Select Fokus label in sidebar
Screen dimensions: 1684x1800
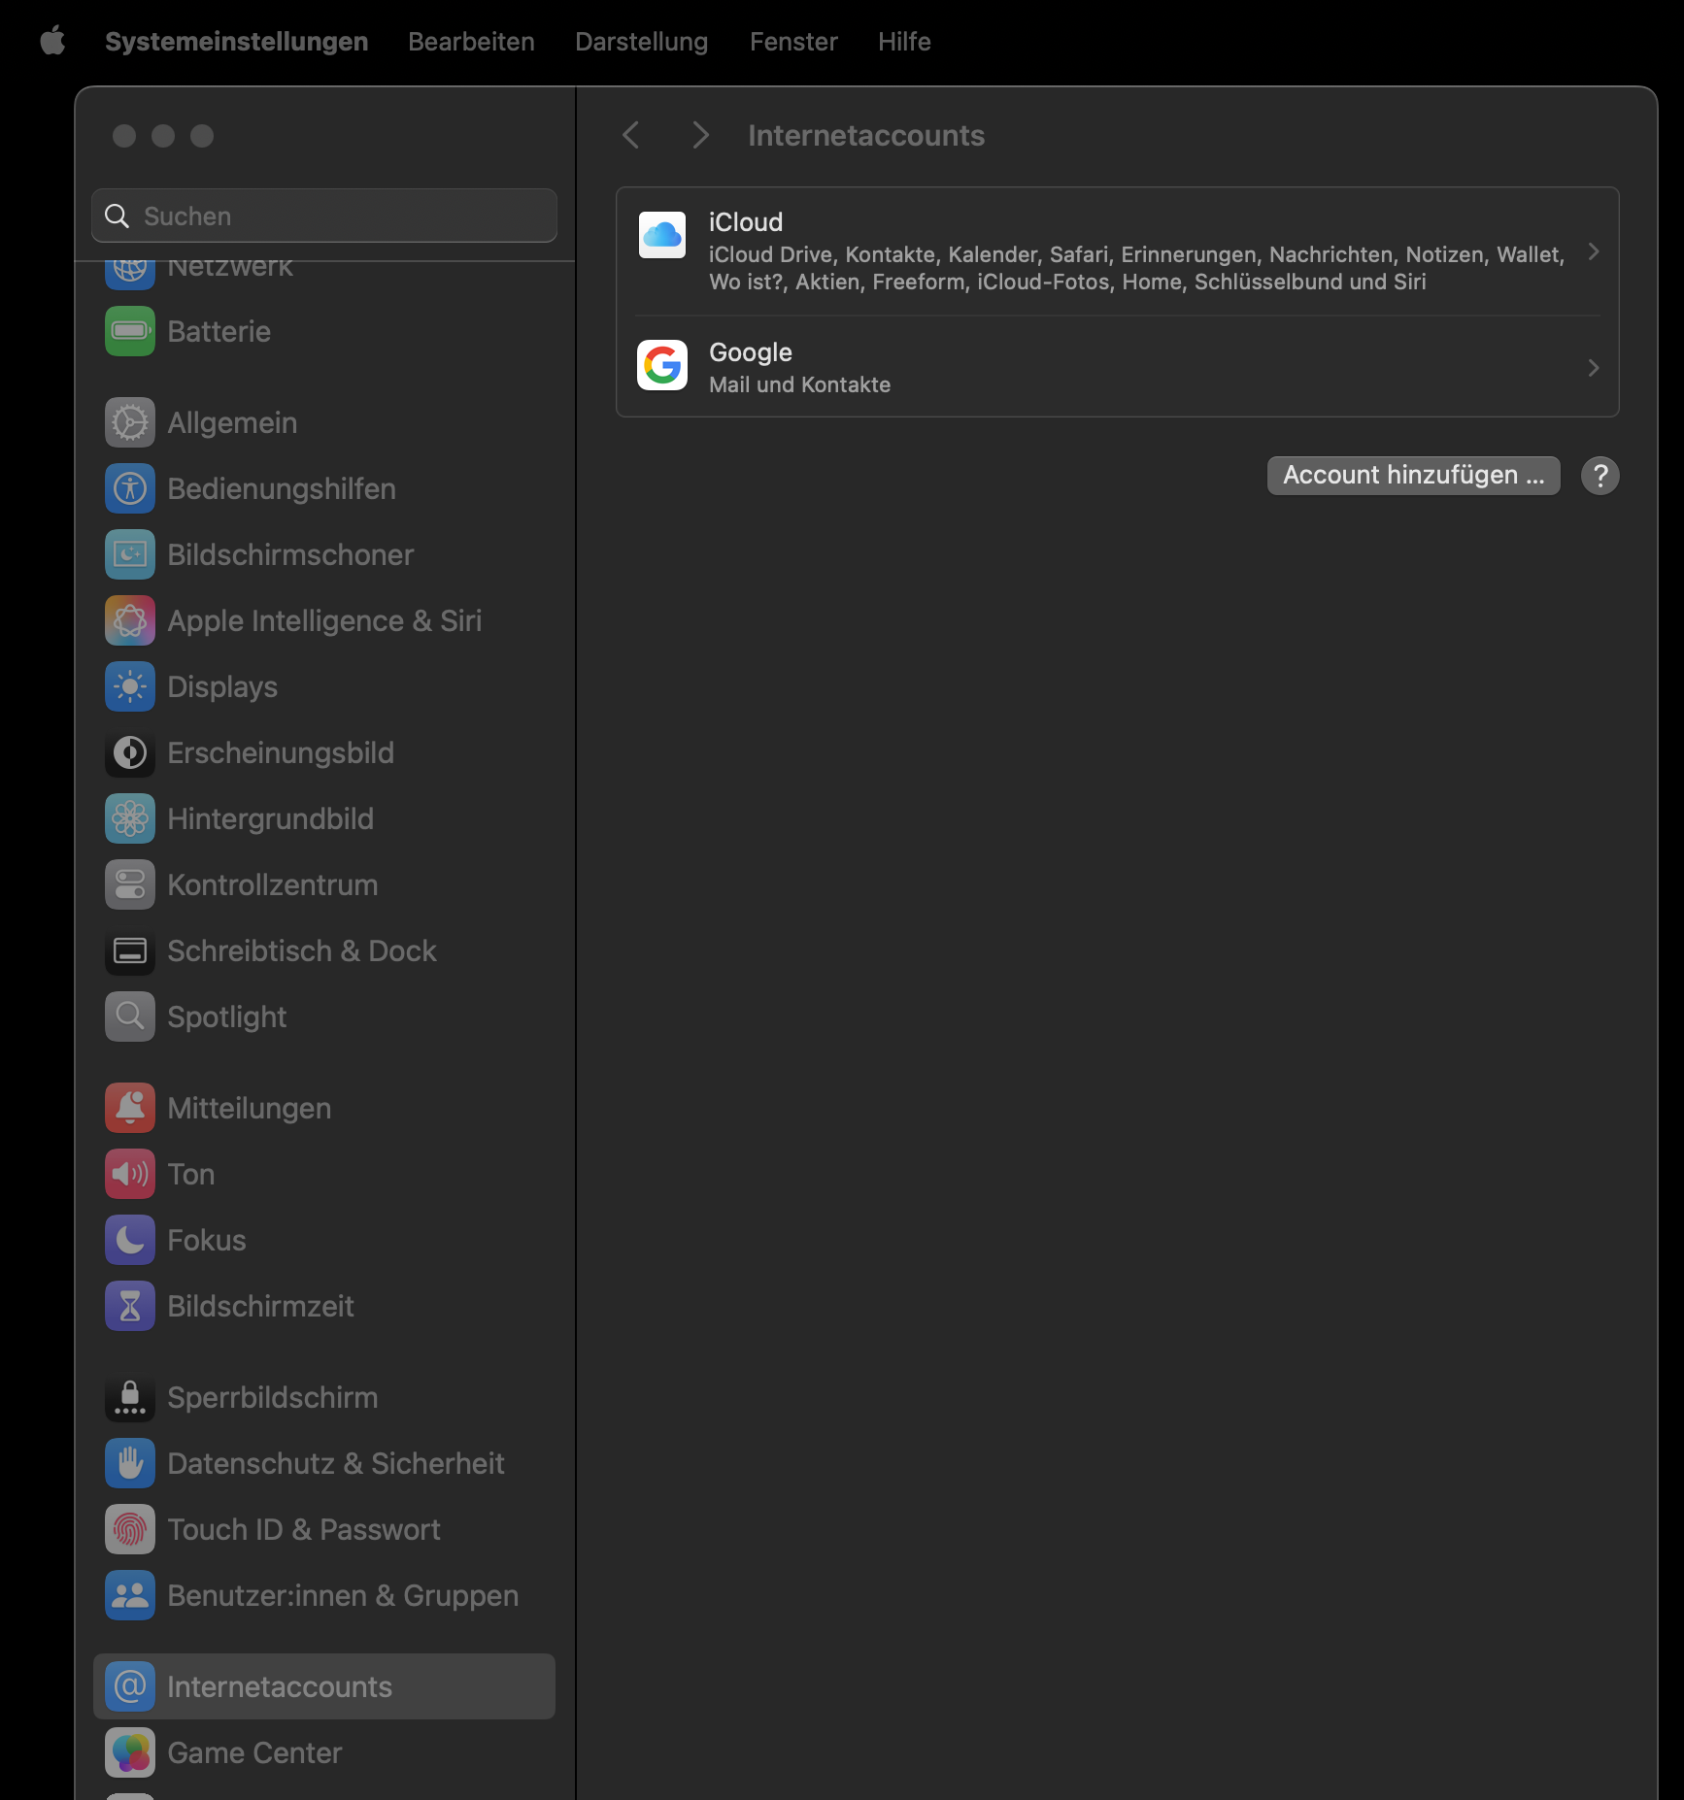point(207,1240)
